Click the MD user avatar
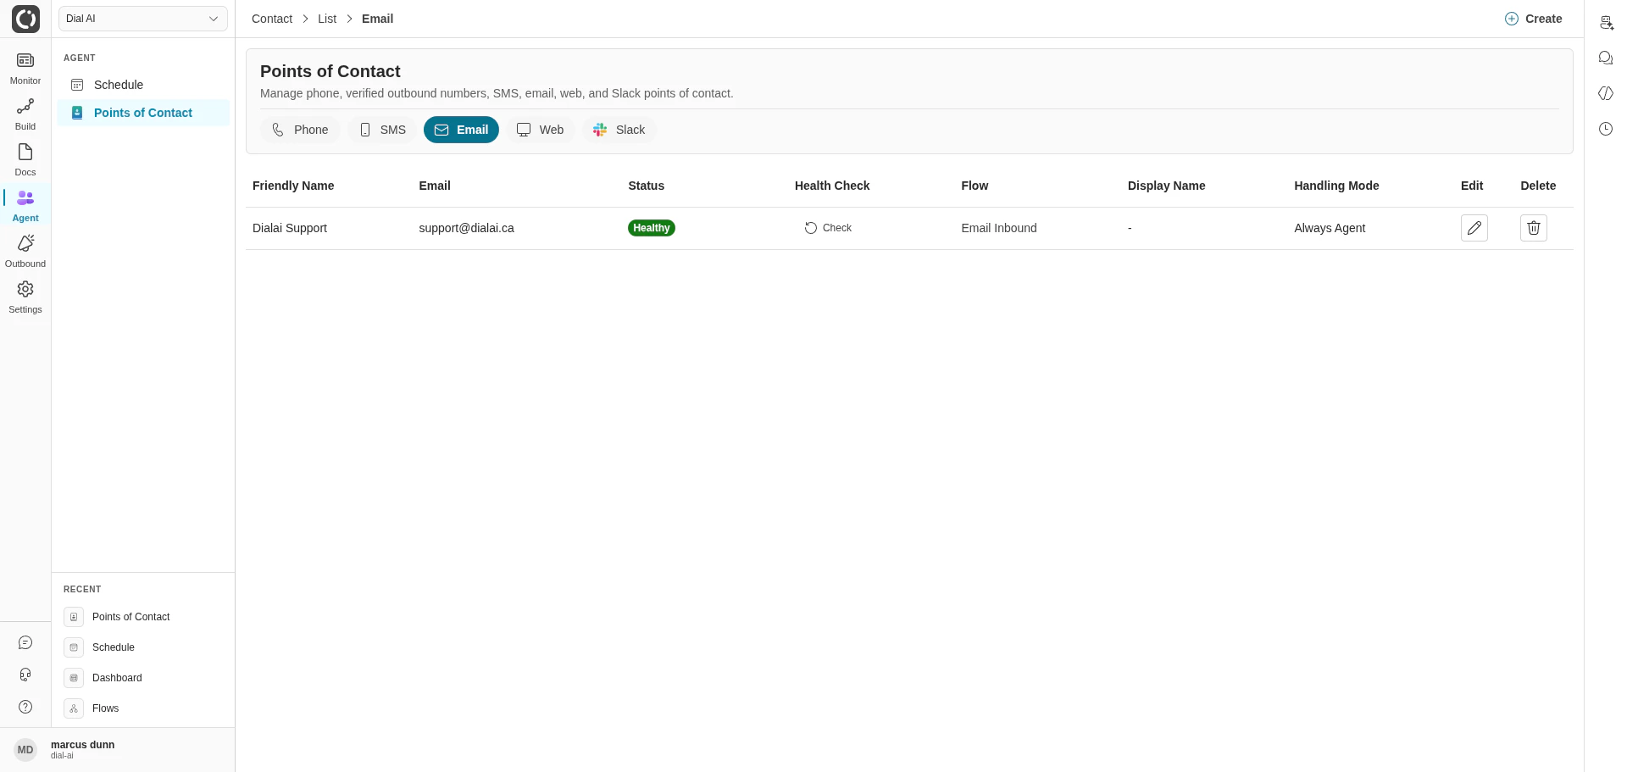The width and height of the screenshot is (1627, 772). coord(25,750)
